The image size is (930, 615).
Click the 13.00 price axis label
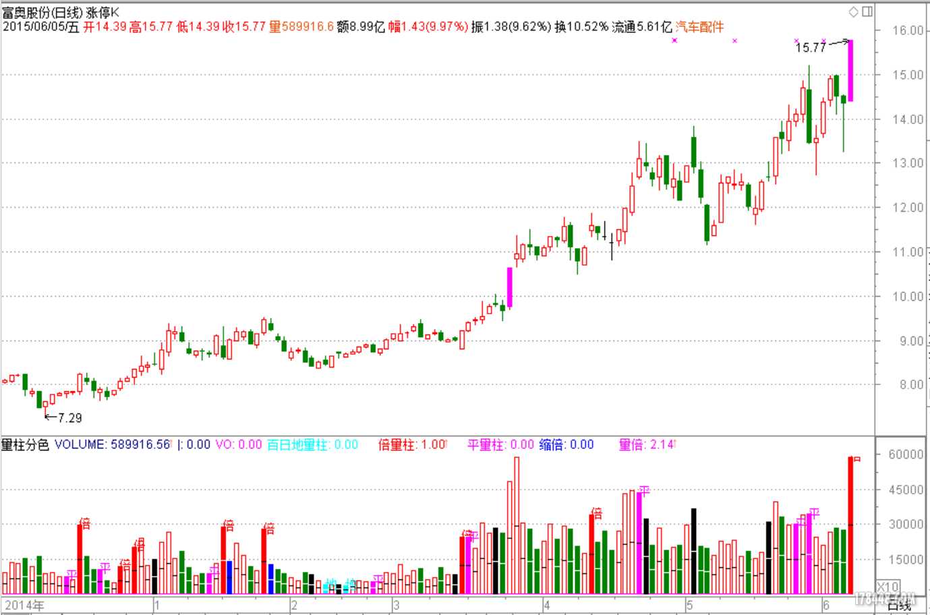click(908, 163)
